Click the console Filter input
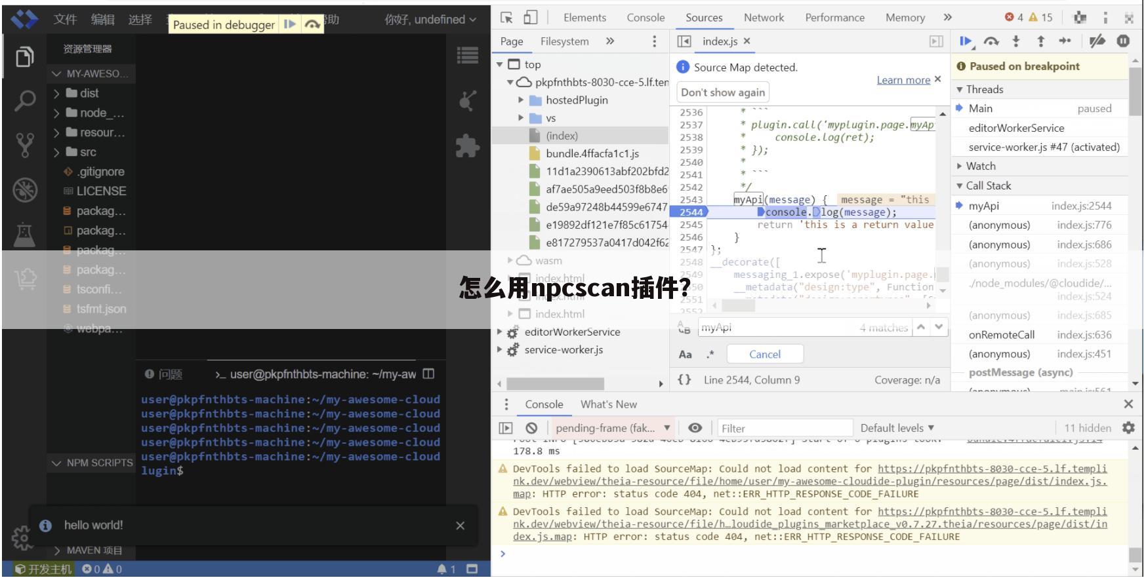The width and height of the screenshot is (1148, 580). [785, 428]
